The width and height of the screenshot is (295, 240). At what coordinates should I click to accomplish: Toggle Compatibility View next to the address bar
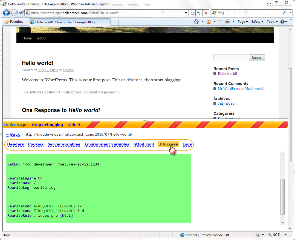coord(192,13)
